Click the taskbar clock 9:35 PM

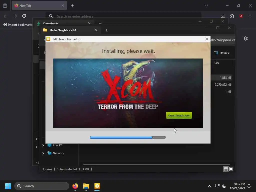point(237,186)
